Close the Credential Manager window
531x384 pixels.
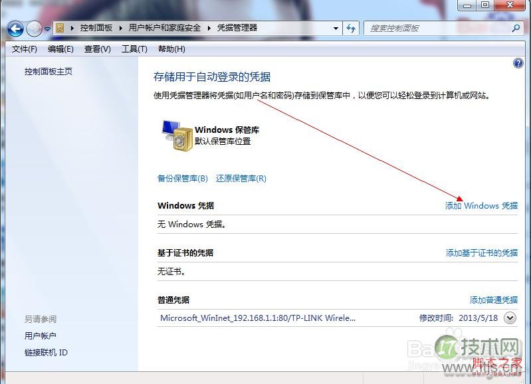(510, 5)
